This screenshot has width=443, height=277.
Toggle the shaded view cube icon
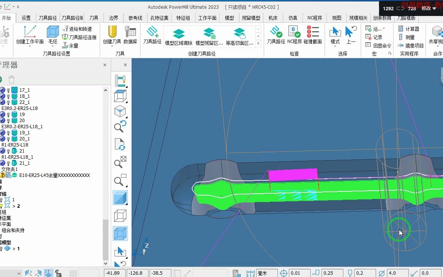[120, 197]
